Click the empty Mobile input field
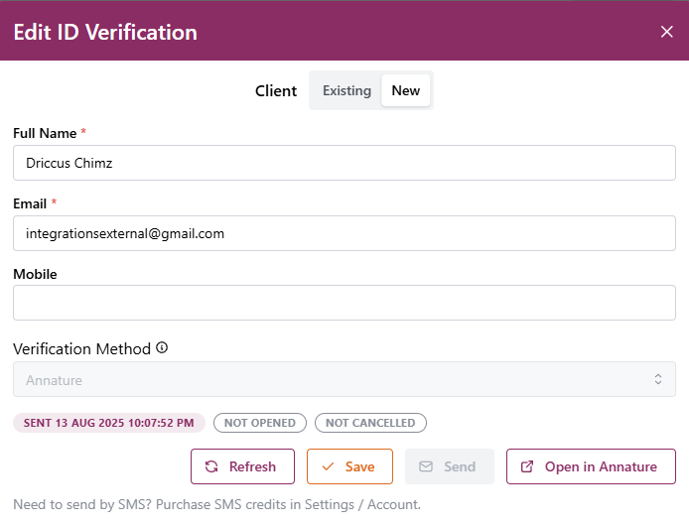 [344, 303]
